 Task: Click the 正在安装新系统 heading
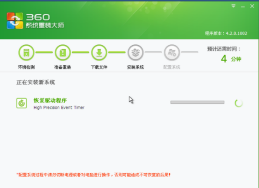36,82
